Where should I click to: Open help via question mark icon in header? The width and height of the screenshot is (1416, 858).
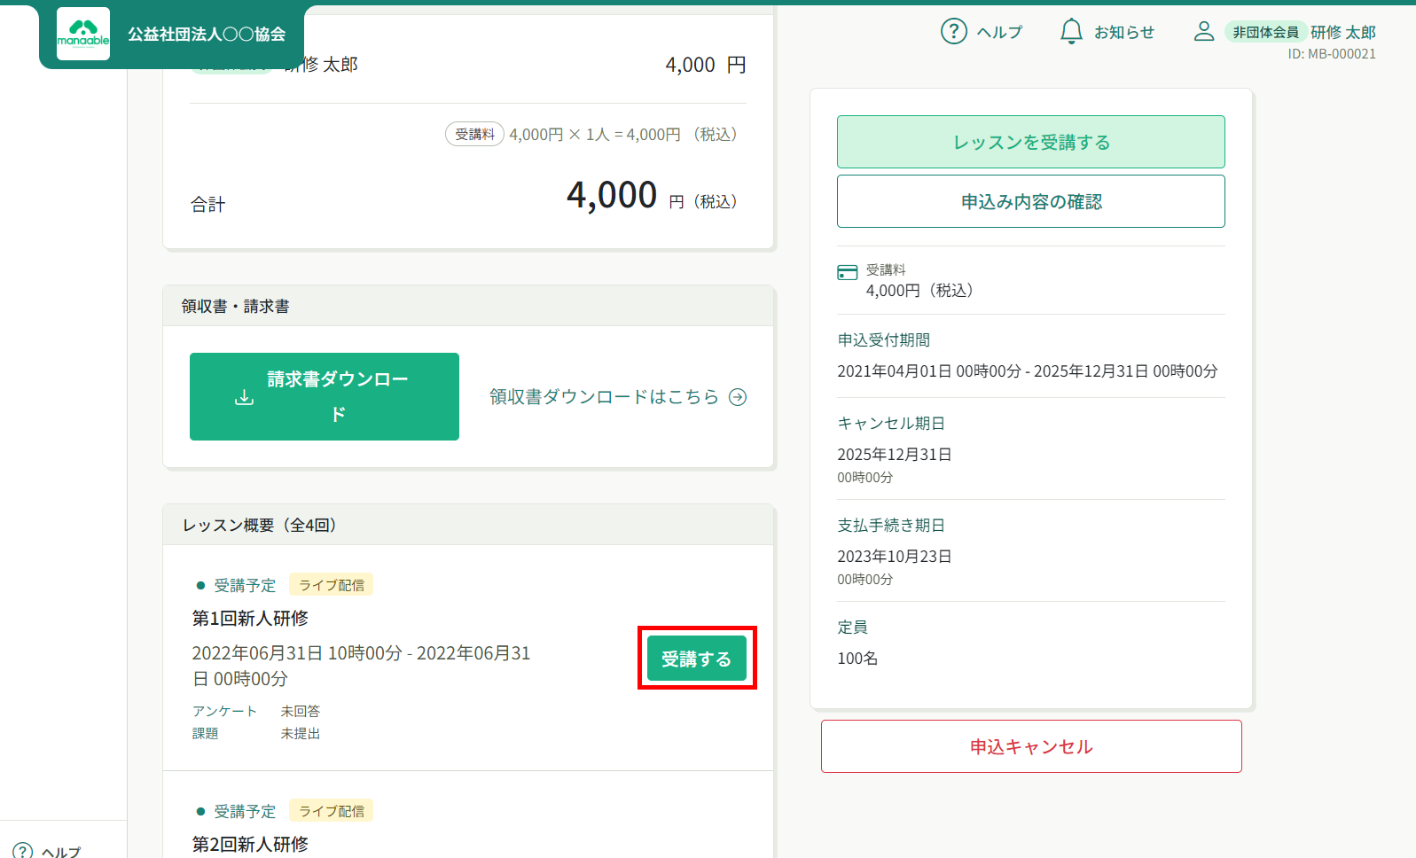tap(953, 32)
